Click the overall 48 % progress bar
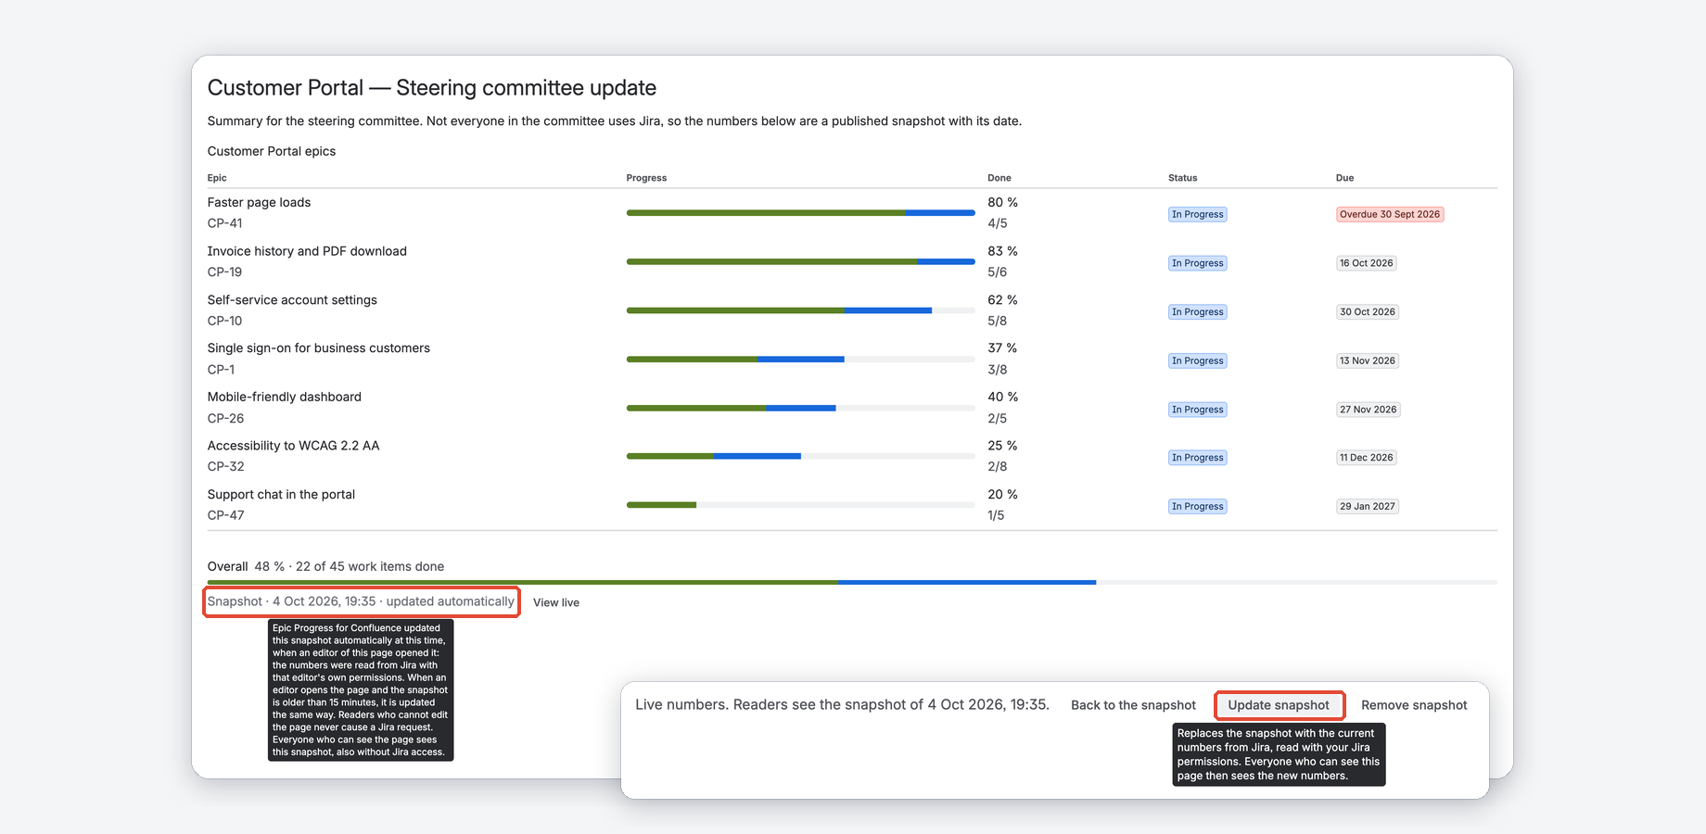Screen dimensions: 1706x834 coord(852,582)
